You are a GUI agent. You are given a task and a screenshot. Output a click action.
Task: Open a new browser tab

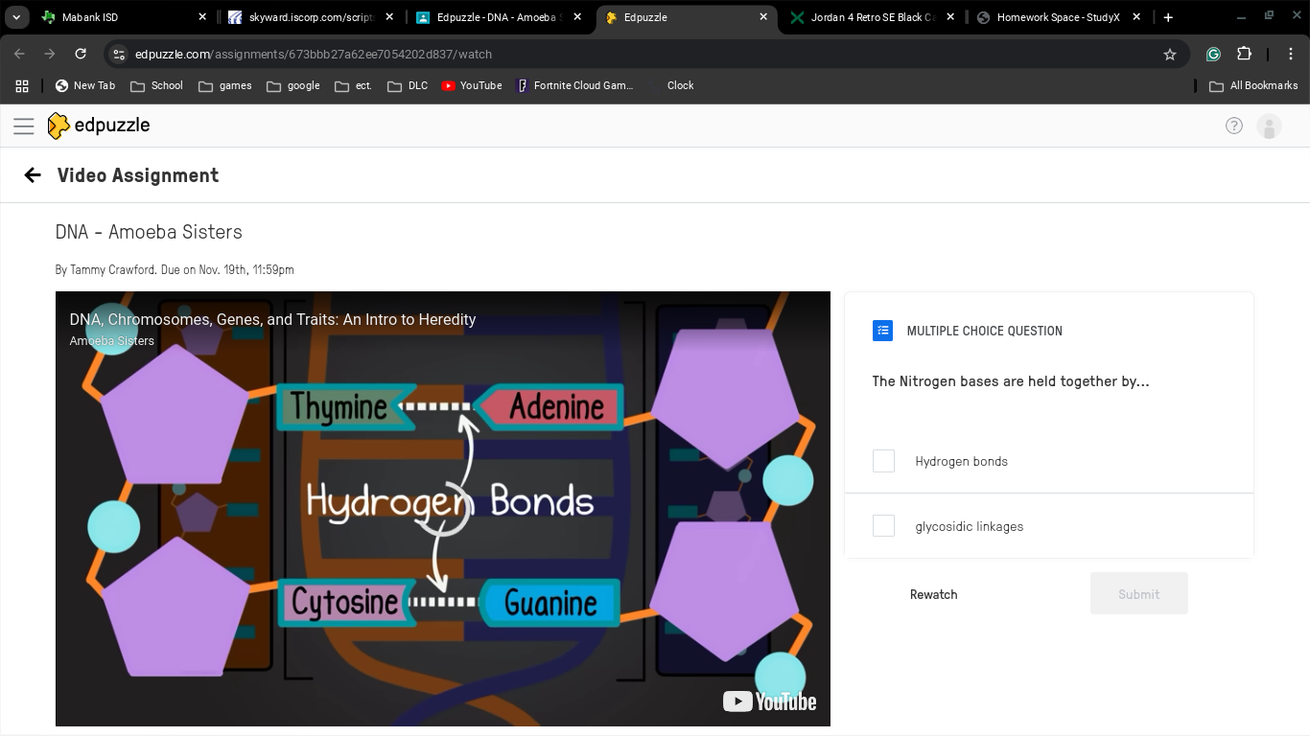point(1168,17)
